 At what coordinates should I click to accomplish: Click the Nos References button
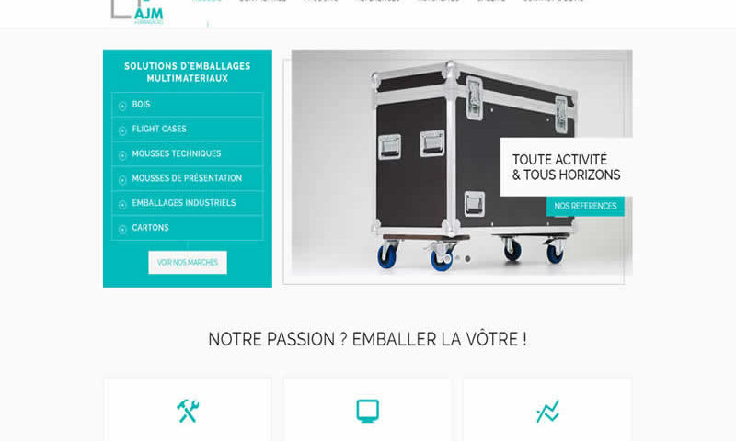[585, 206]
